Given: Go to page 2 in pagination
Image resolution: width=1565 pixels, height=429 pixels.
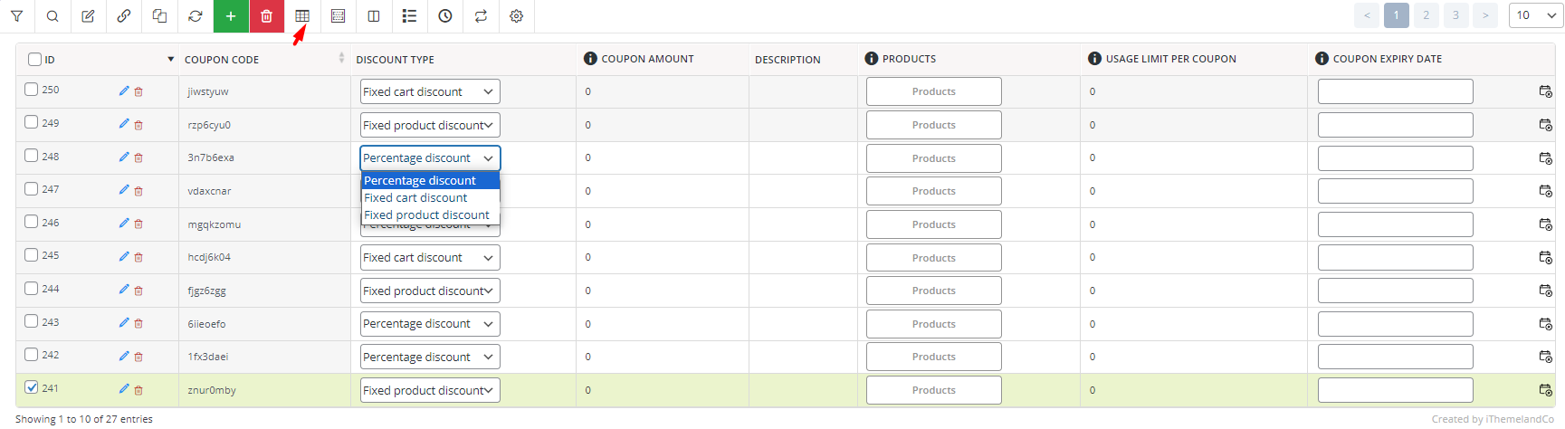Looking at the screenshot, I should pos(1426,15).
